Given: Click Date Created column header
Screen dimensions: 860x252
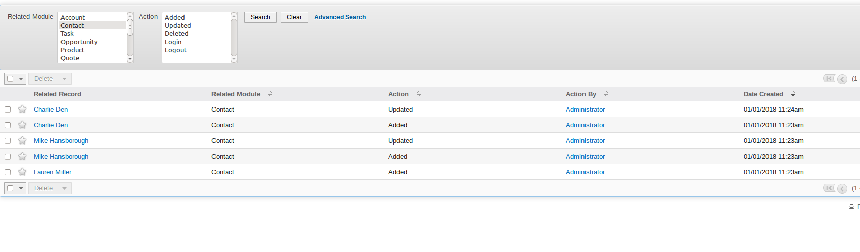Looking at the screenshot, I should tap(763, 94).
